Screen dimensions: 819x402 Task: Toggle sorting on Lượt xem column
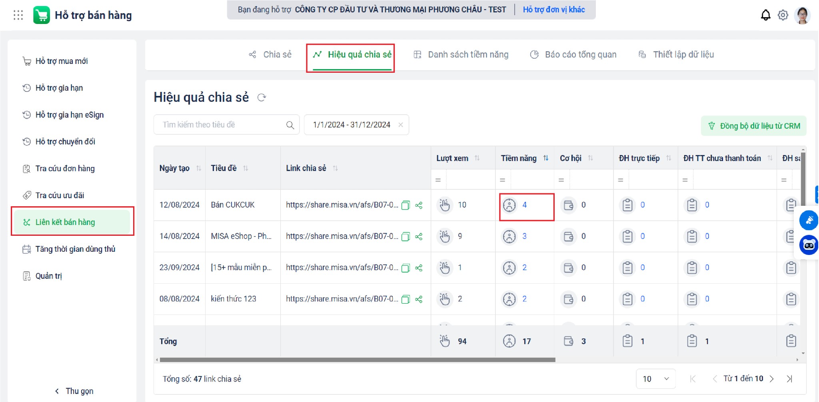477,158
